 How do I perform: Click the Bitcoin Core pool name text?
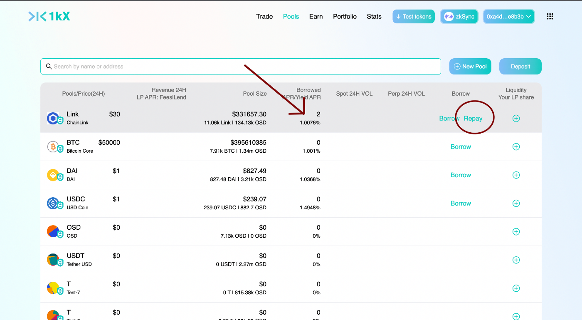point(80,151)
